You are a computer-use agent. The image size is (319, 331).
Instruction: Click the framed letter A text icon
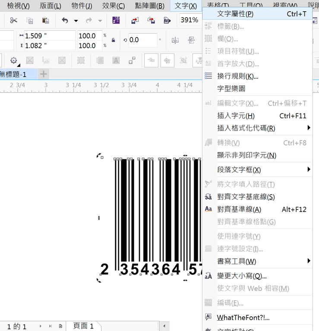coord(116,61)
